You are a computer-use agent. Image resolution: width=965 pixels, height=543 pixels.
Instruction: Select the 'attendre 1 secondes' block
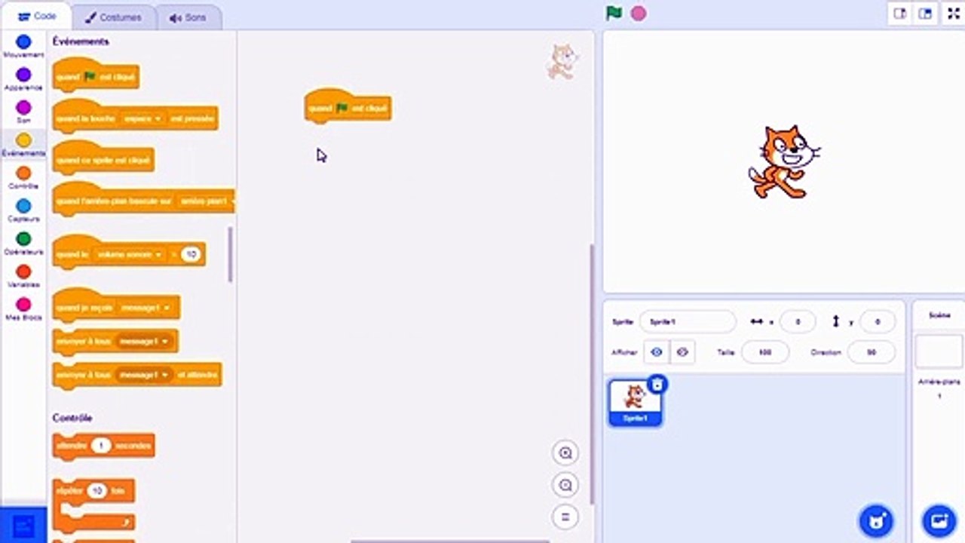click(104, 445)
